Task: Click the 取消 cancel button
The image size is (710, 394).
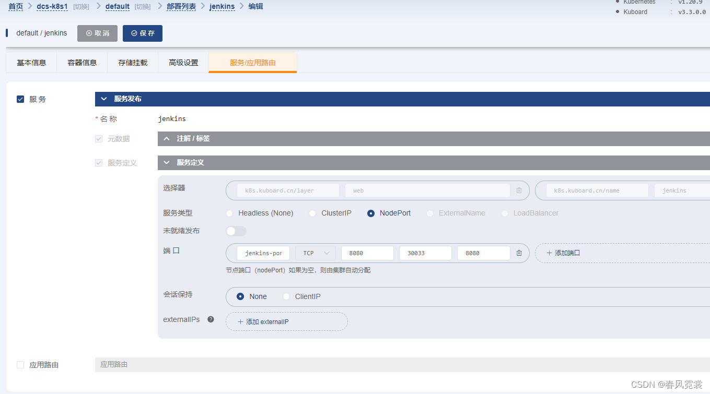Action: 97,33
